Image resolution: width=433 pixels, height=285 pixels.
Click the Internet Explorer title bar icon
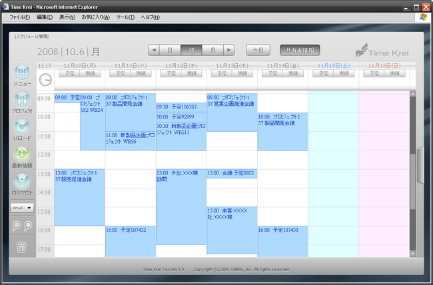click(x=6, y=7)
